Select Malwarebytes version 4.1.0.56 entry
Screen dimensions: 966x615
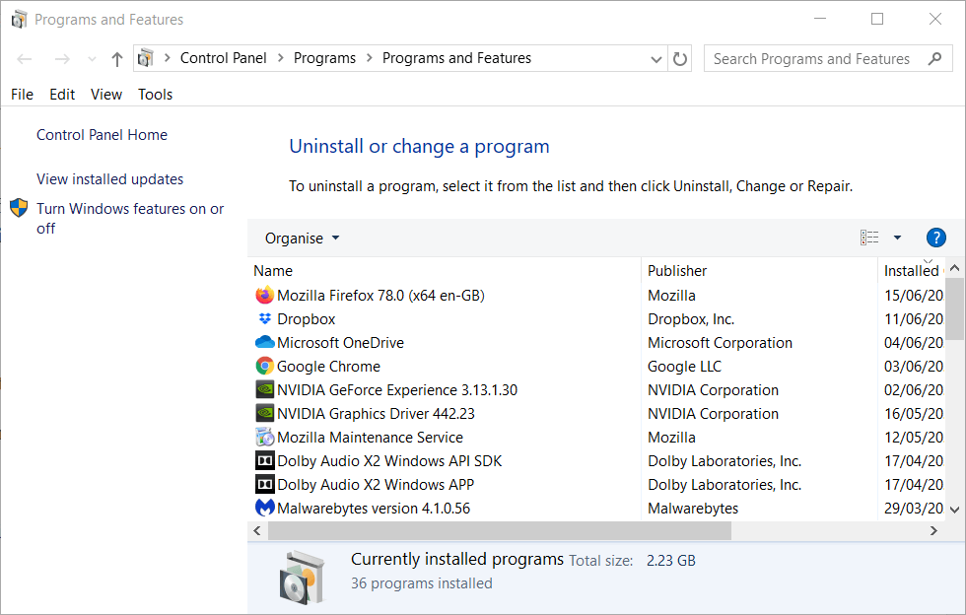(x=374, y=509)
